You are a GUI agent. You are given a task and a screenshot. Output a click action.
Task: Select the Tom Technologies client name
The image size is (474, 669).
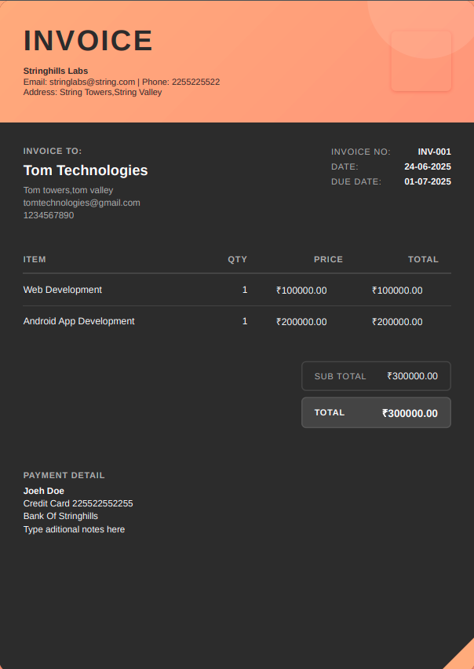pyautogui.click(x=86, y=170)
